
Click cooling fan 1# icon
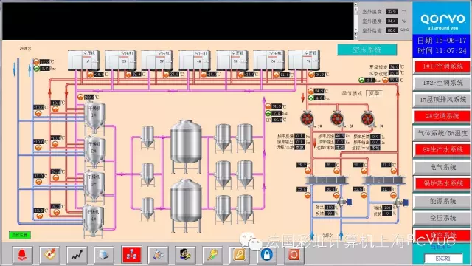tap(308, 119)
